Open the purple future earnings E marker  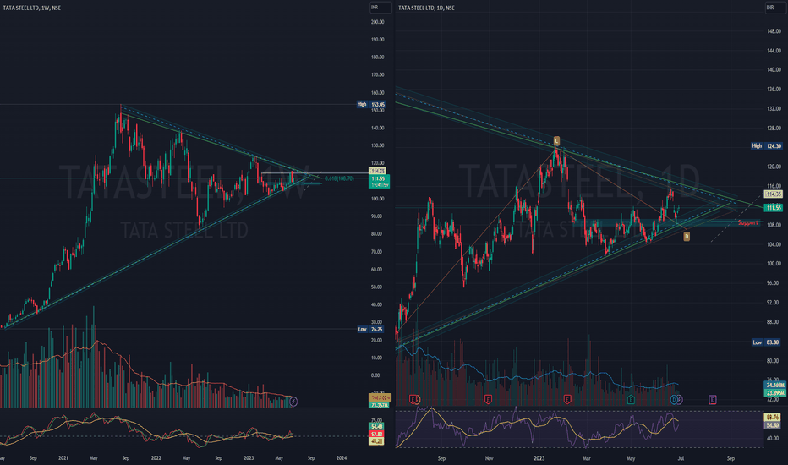(712, 400)
